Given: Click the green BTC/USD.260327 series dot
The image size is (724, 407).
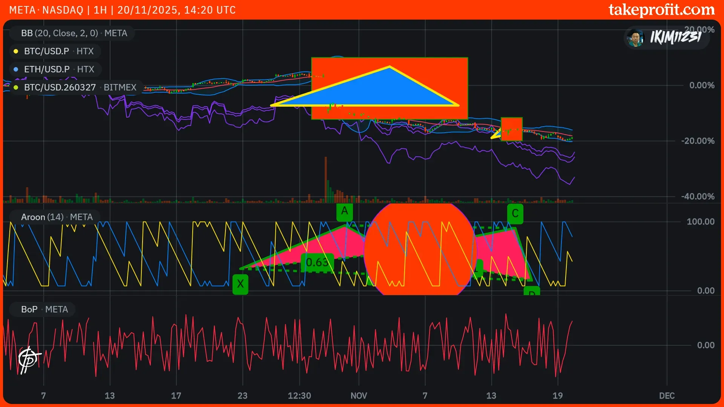Looking at the screenshot, I should coord(16,87).
